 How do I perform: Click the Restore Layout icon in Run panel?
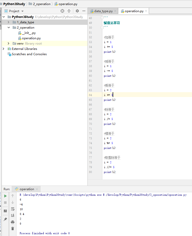point(5,211)
